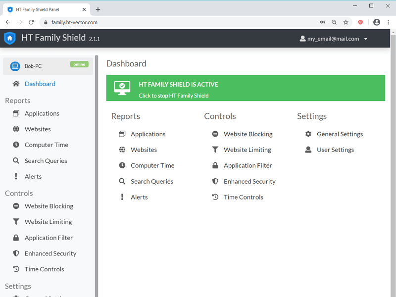Click the Bob-PC computer icon
The width and height of the screenshot is (396, 297).
tap(15, 66)
